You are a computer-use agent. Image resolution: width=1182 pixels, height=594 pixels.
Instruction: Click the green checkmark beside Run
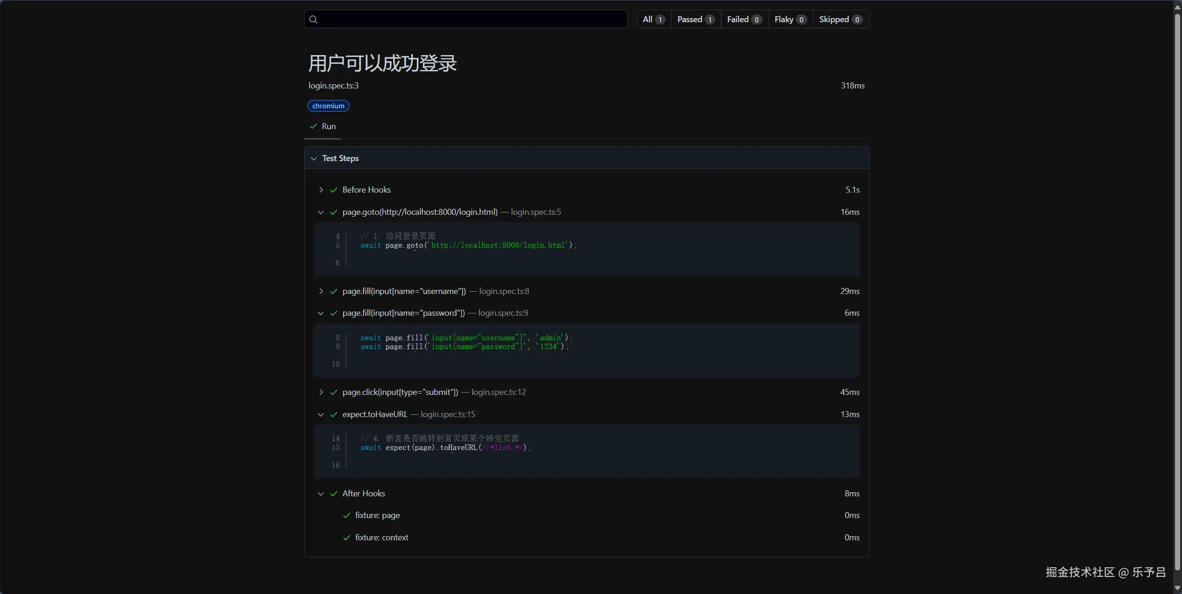pos(313,126)
